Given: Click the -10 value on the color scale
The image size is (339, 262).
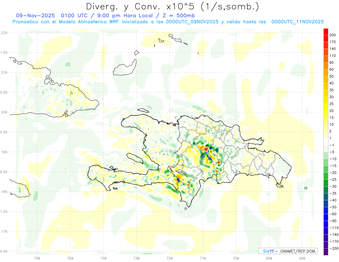Looking at the screenshot, I should click(x=333, y=159).
